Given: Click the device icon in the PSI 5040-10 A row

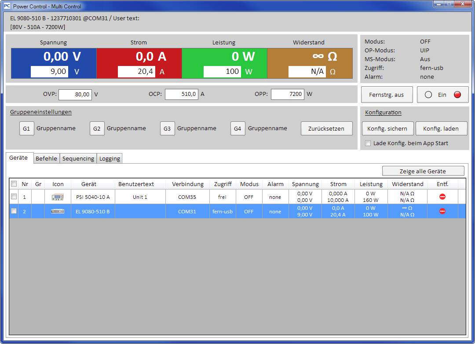Looking at the screenshot, I should point(57,197).
